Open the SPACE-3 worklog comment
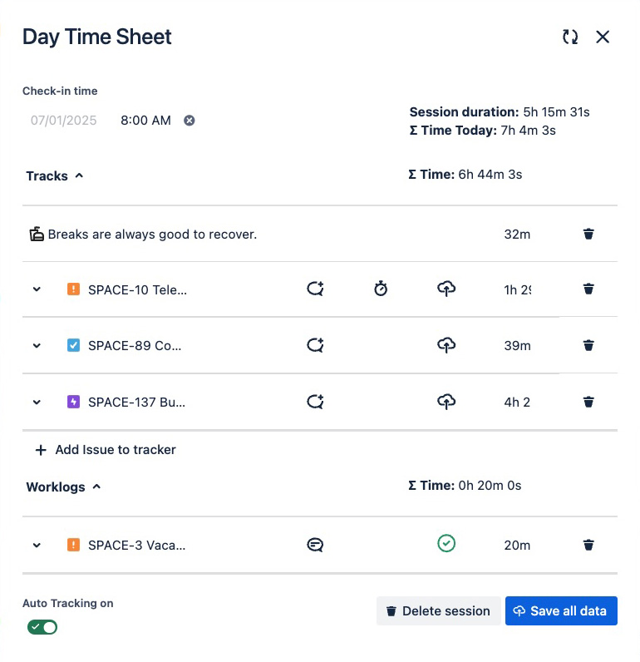This screenshot has width=640, height=662. click(x=315, y=546)
